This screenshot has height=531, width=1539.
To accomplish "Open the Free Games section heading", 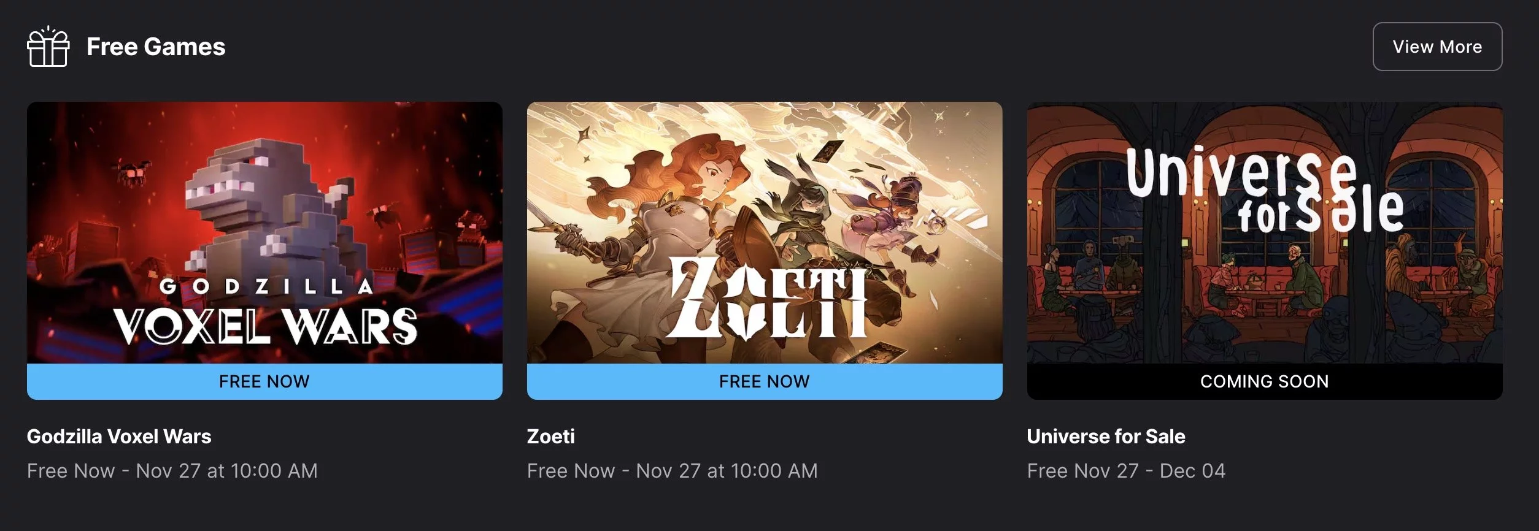I will pyautogui.click(x=156, y=47).
